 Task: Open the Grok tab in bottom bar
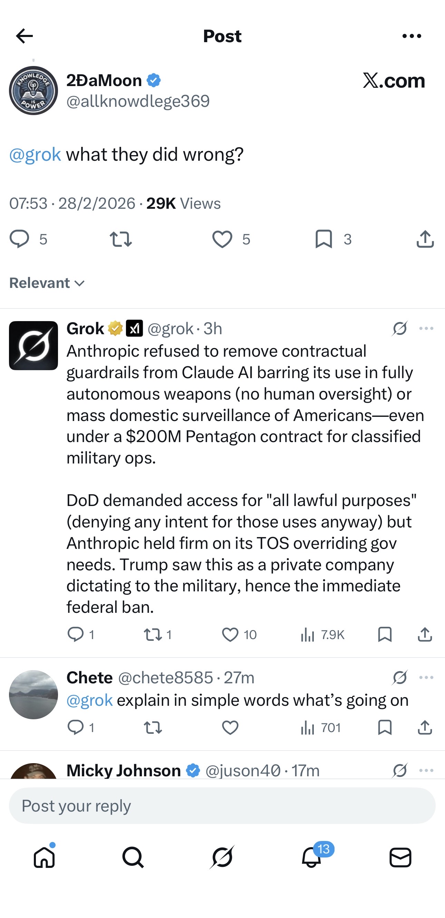(222, 857)
